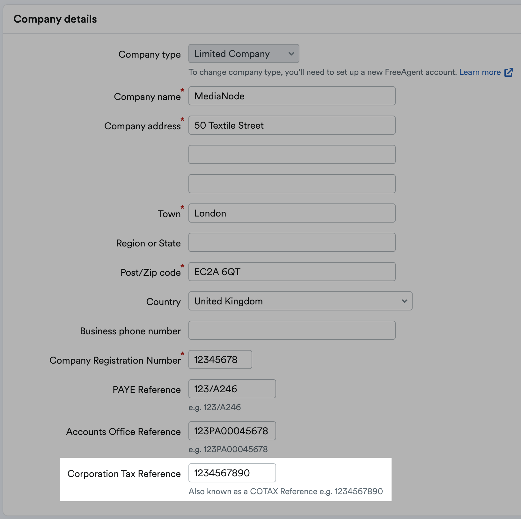Click the Business phone number label

130,331
